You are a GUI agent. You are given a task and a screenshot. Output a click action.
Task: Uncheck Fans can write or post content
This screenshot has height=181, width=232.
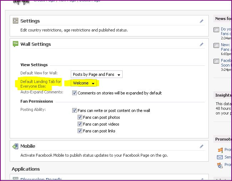(x=74, y=111)
